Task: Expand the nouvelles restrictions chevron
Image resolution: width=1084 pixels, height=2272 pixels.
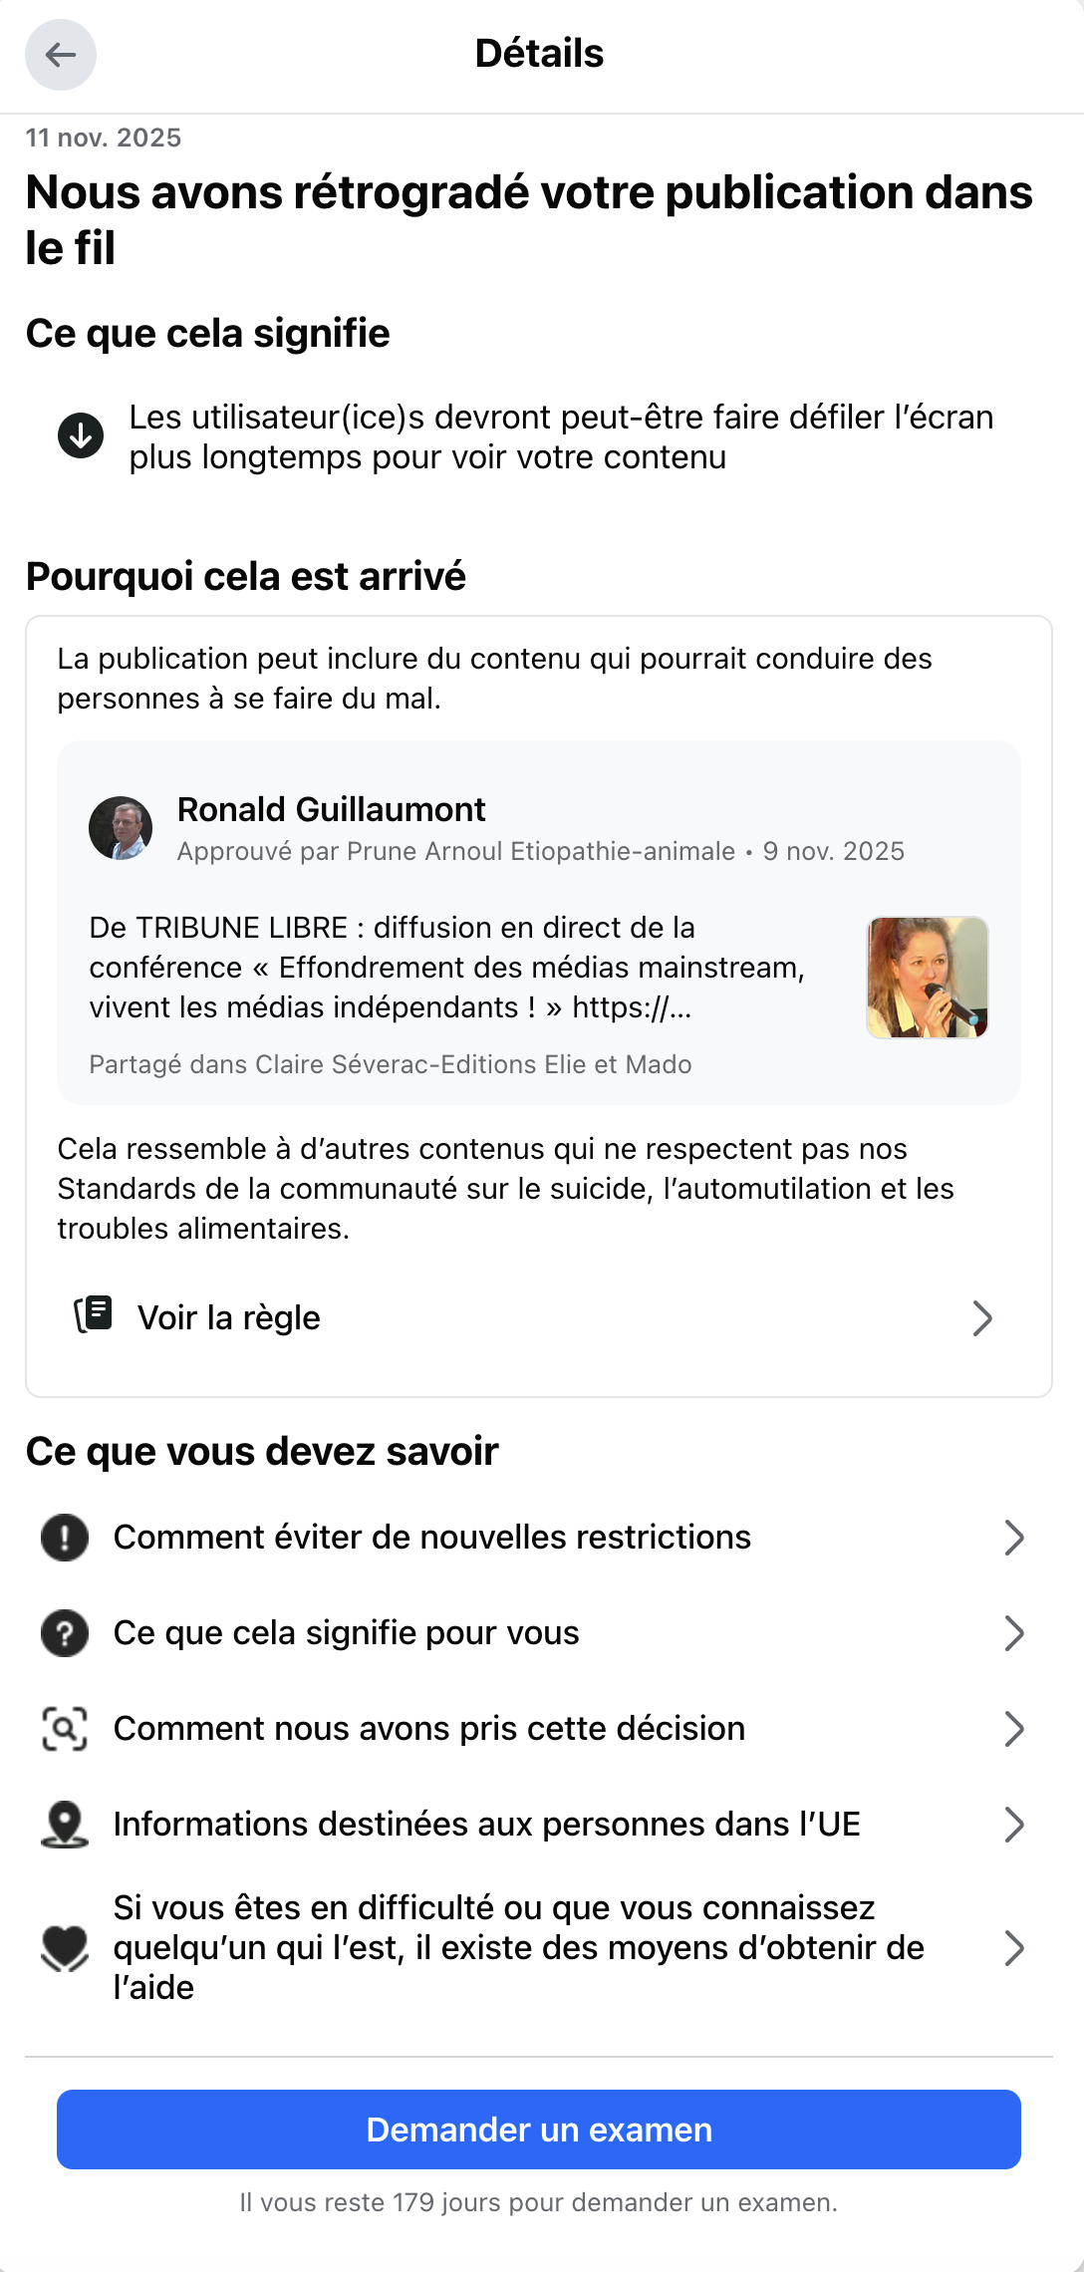Action: click(1014, 1538)
